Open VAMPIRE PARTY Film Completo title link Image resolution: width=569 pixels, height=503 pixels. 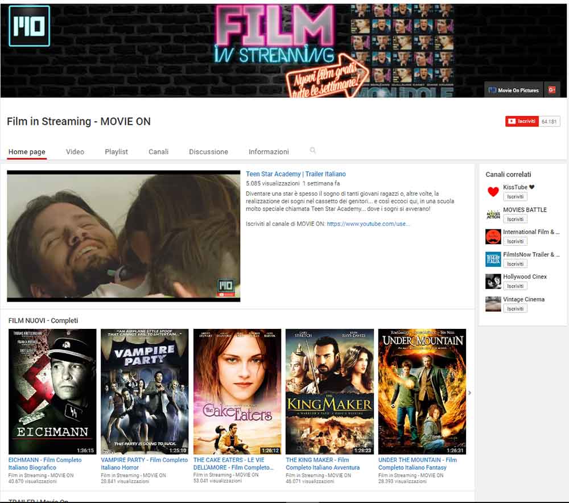145,464
